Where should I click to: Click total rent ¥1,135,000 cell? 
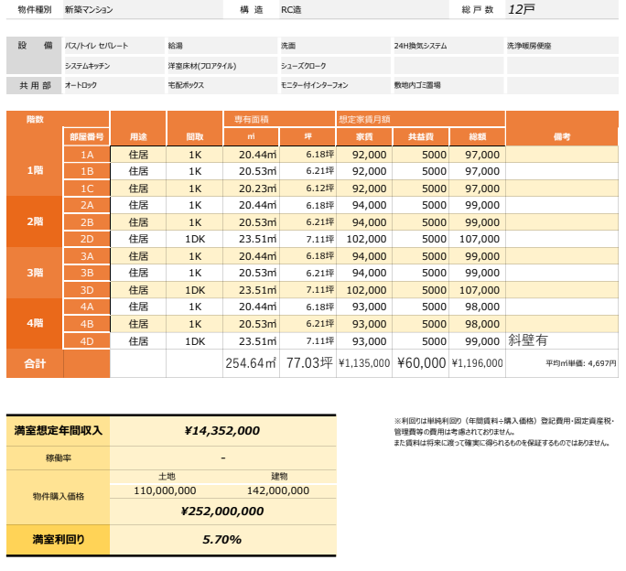pyautogui.click(x=364, y=363)
